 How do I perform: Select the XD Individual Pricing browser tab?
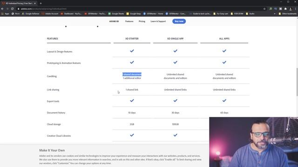pos(19,3)
